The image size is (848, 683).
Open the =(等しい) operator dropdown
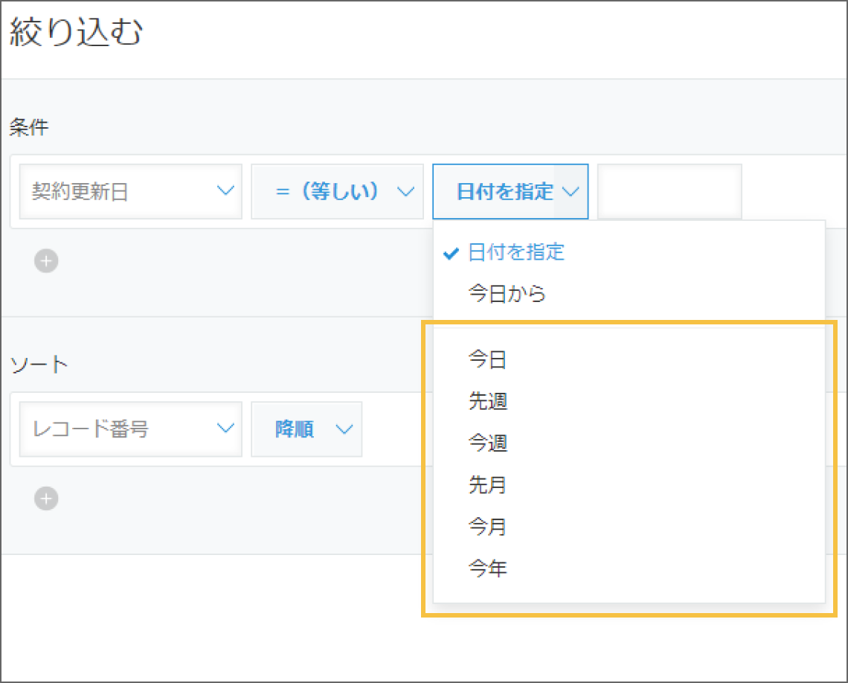pos(337,191)
